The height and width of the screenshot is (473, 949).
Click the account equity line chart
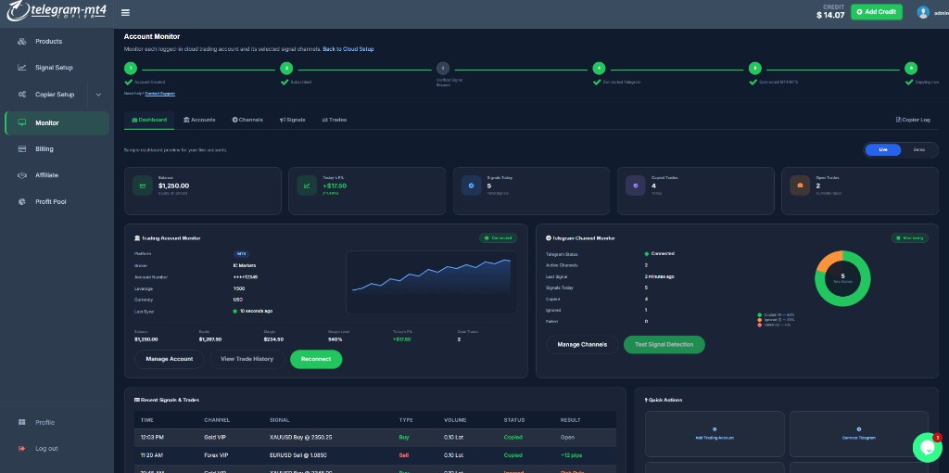pos(431,282)
